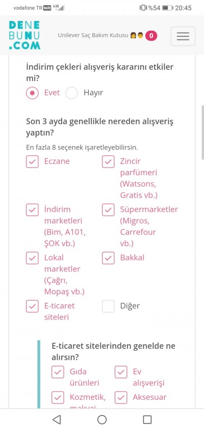Open the hamburger menu

coord(183,36)
